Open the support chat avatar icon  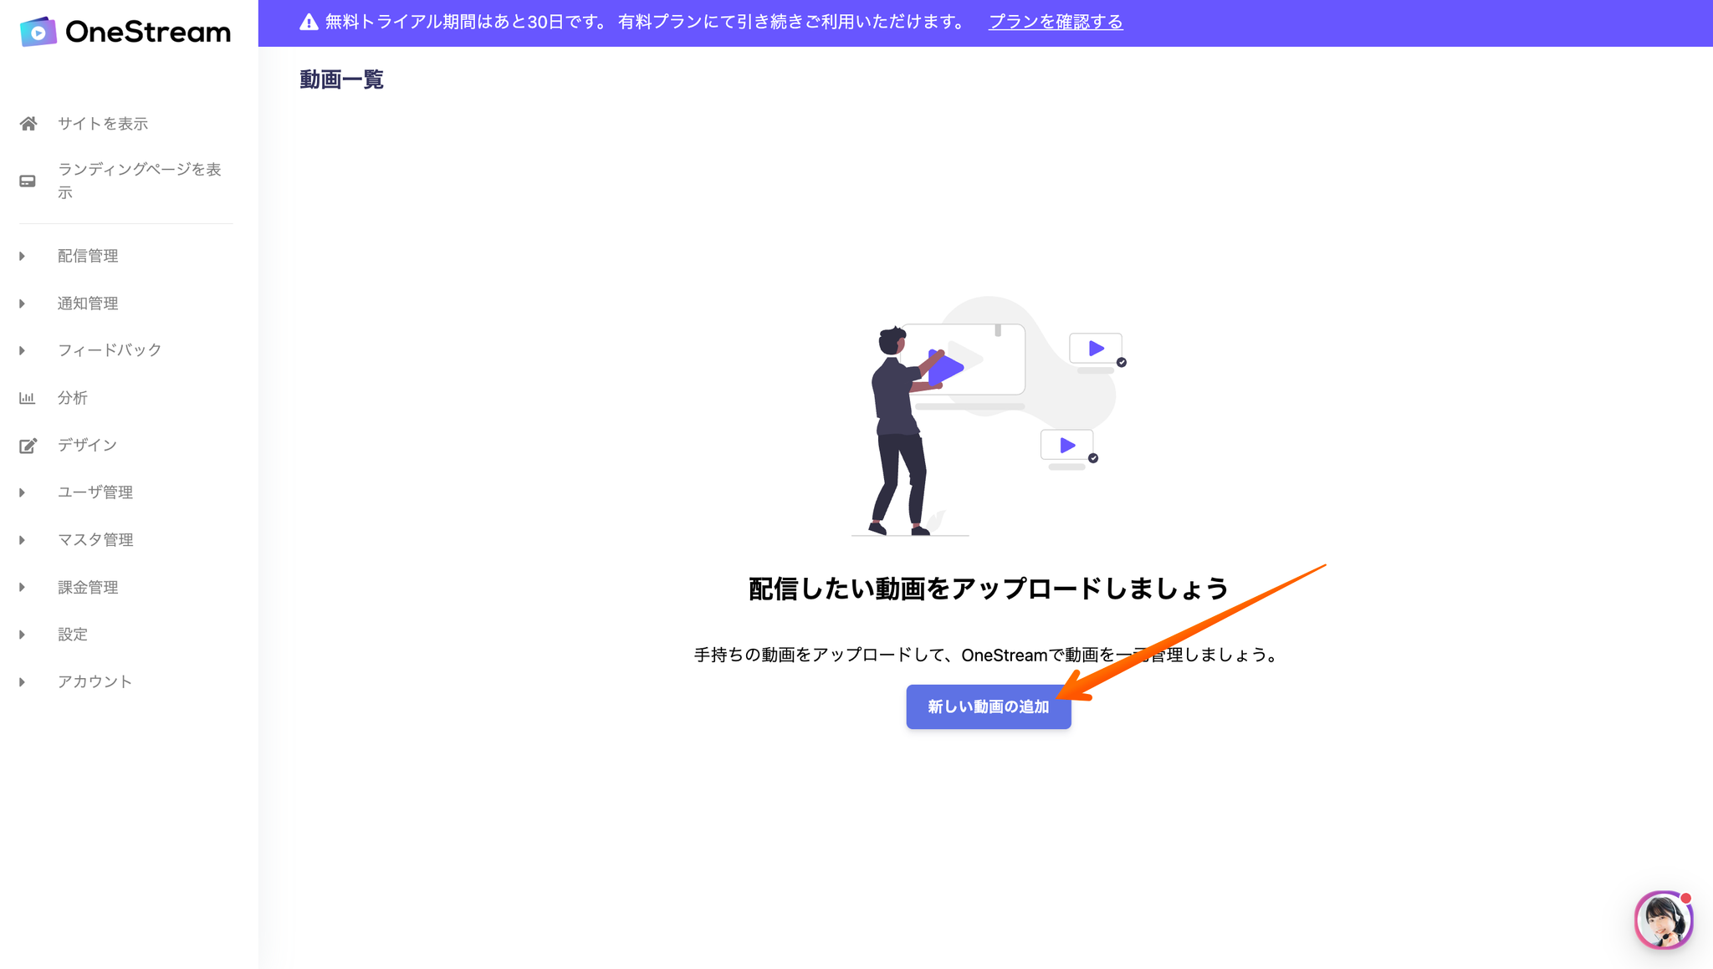tap(1663, 920)
